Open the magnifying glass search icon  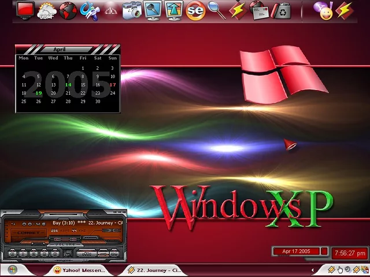217,10
